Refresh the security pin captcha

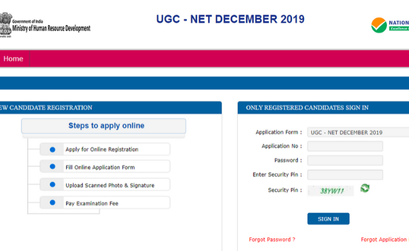tap(365, 188)
